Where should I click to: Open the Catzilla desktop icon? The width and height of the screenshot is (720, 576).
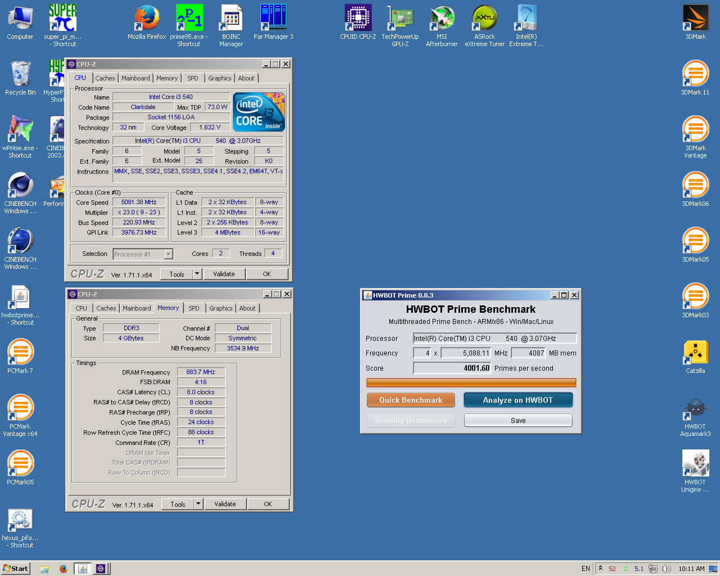[695, 356]
